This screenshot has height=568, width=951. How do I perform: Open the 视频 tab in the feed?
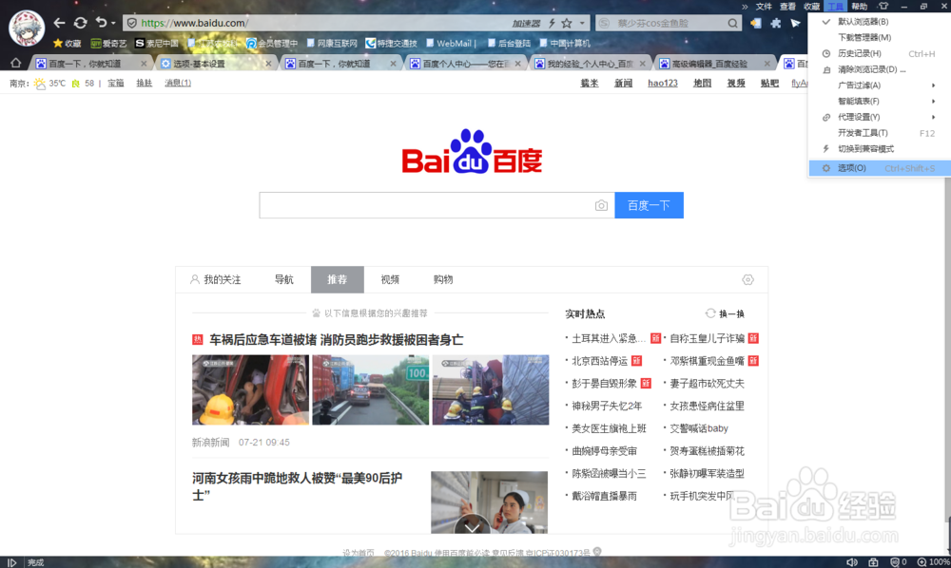pyautogui.click(x=390, y=280)
